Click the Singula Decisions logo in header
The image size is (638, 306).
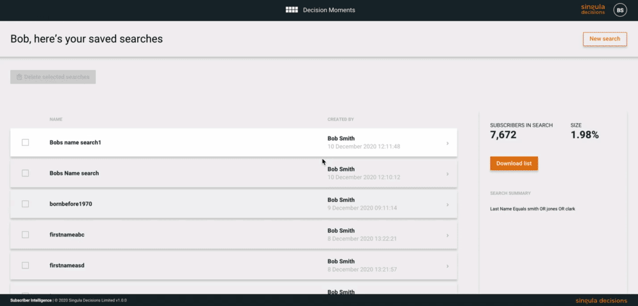593,10
